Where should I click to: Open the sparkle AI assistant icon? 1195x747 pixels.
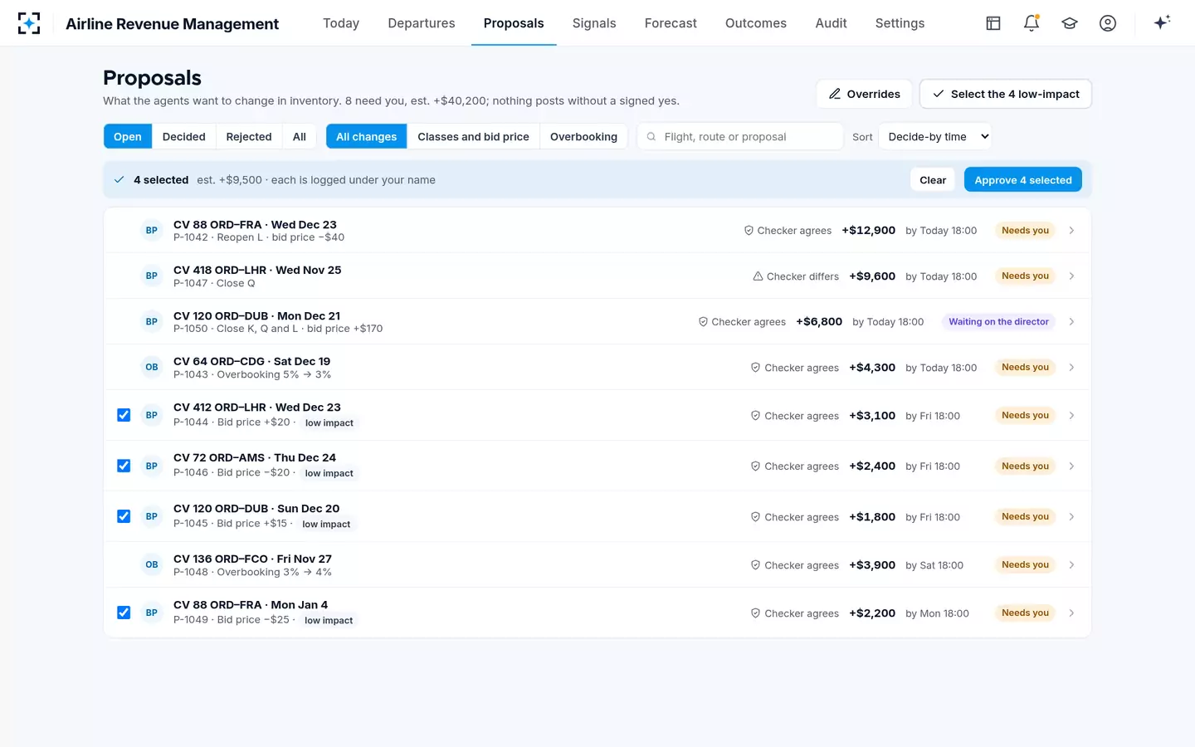coord(1162,22)
